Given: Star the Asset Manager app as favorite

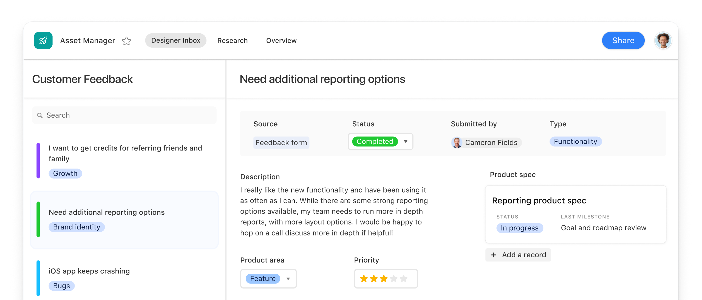Looking at the screenshot, I should pos(126,41).
